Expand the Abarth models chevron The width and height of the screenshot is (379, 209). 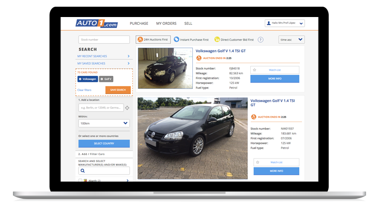pos(128,180)
